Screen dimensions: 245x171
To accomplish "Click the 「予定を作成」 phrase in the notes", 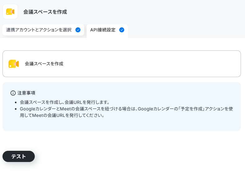I will (x=191, y=109).
